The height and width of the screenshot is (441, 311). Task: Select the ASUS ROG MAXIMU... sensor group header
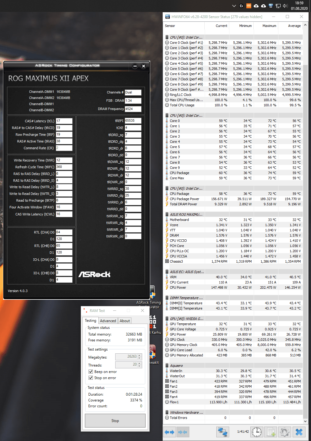(186, 215)
